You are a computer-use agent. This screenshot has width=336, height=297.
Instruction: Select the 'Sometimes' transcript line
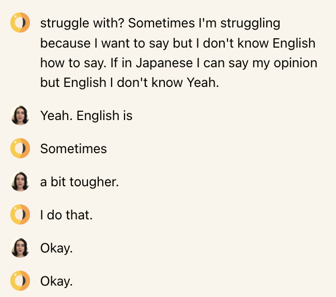pos(73,148)
